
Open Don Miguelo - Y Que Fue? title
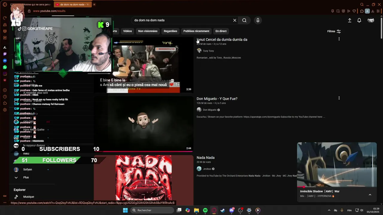pyautogui.click(x=217, y=99)
